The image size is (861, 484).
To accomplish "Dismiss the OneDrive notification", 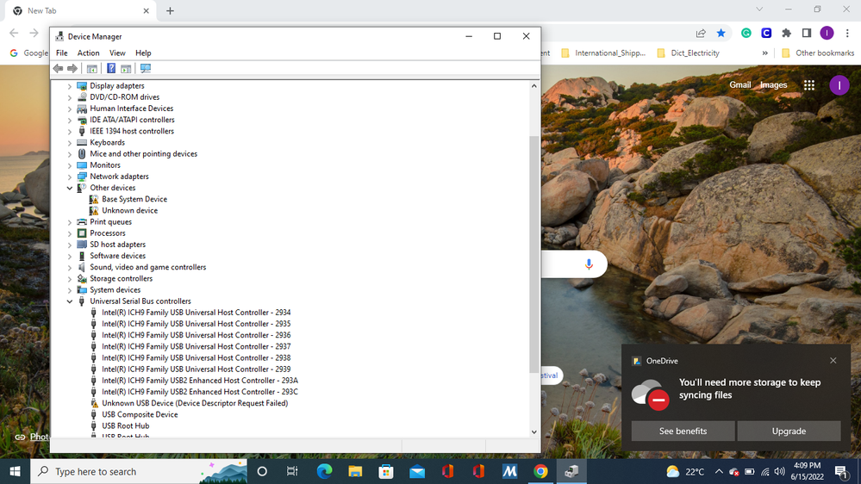I will coord(833,361).
